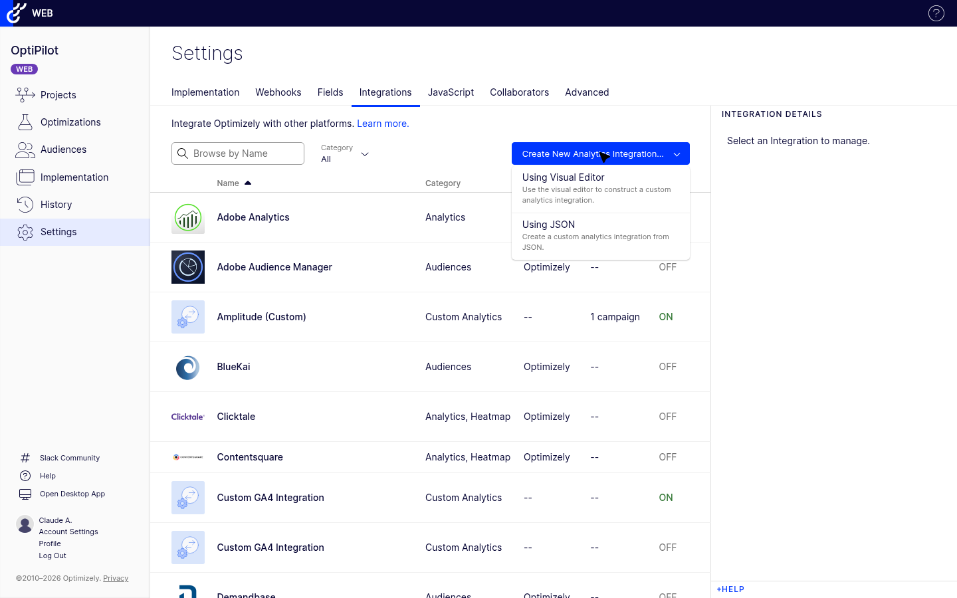Click OFF status for Contentsquare
Screen dimensions: 957x598
pos(667,457)
